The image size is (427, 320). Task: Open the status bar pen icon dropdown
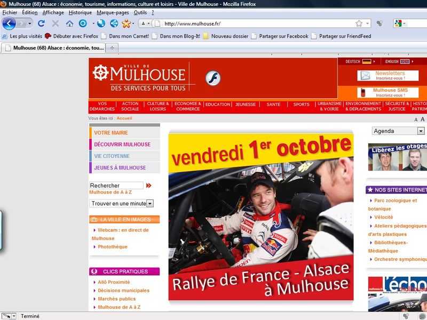tap(14, 316)
